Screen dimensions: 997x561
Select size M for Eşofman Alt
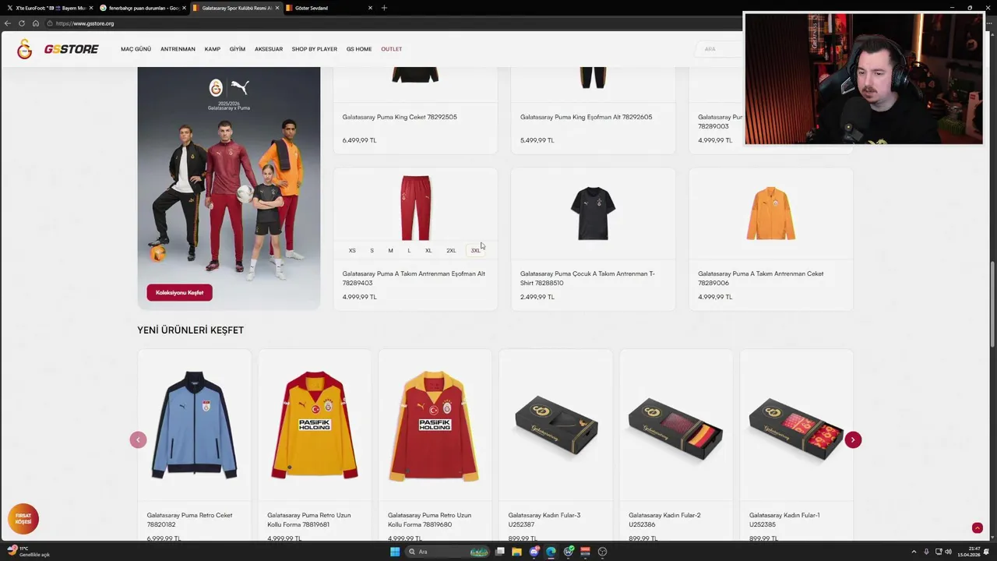(x=390, y=250)
